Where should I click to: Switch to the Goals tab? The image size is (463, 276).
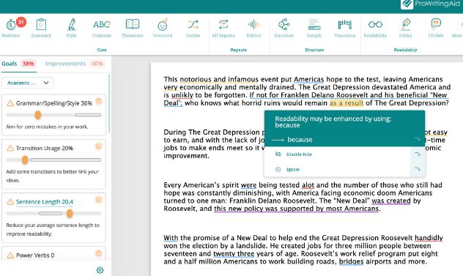(18, 64)
